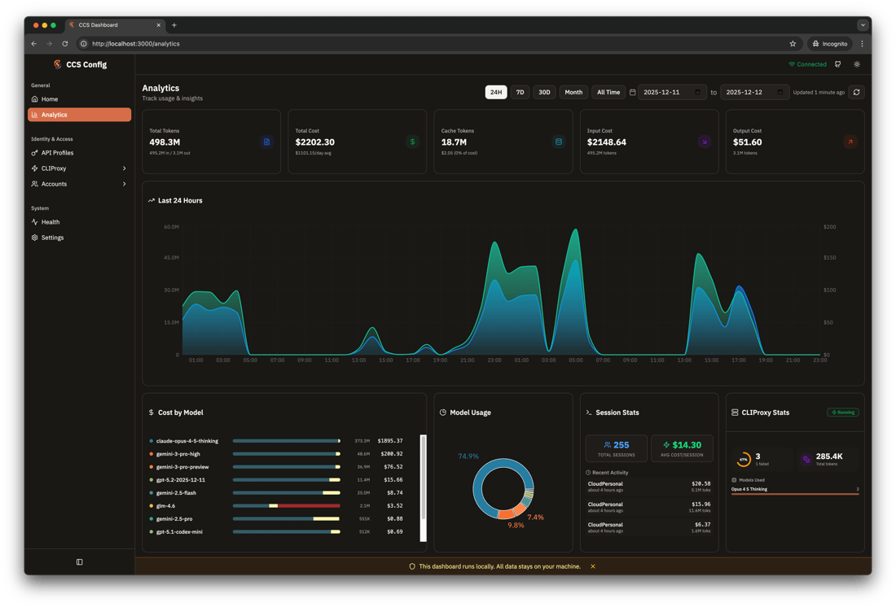View site information icon in address bar
The image size is (896, 607).
[83, 43]
